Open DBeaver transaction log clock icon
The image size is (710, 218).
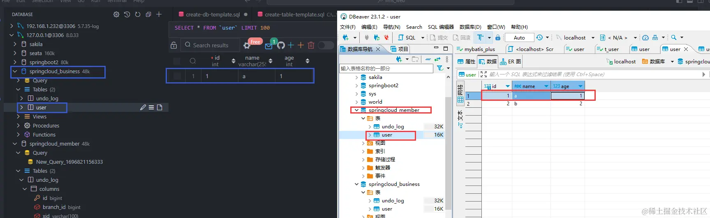tap(540, 37)
